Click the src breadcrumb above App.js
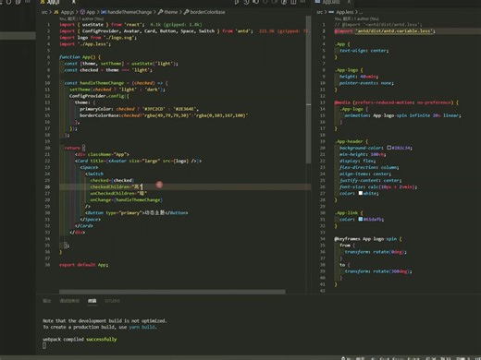Image resolution: width=481 pixels, height=360 pixels. (x=44, y=12)
